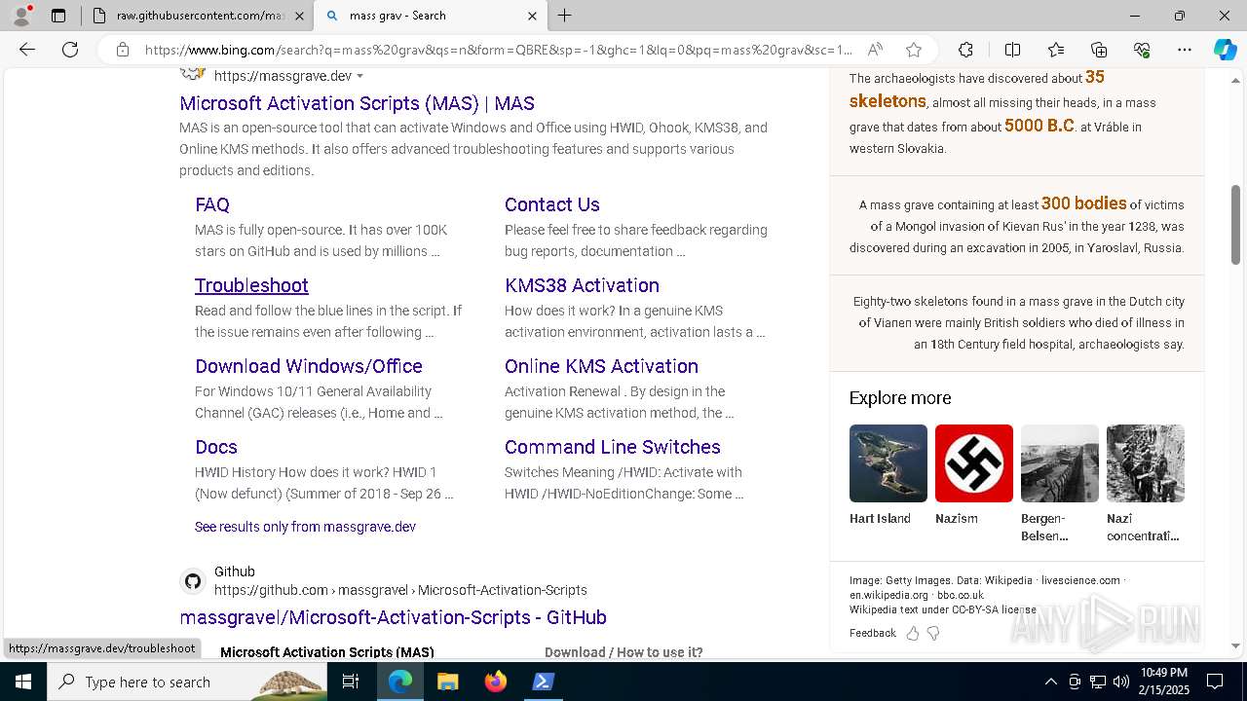Click the Hart Island thumbnail
Viewport: 1247px width, 701px height.
pos(888,463)
